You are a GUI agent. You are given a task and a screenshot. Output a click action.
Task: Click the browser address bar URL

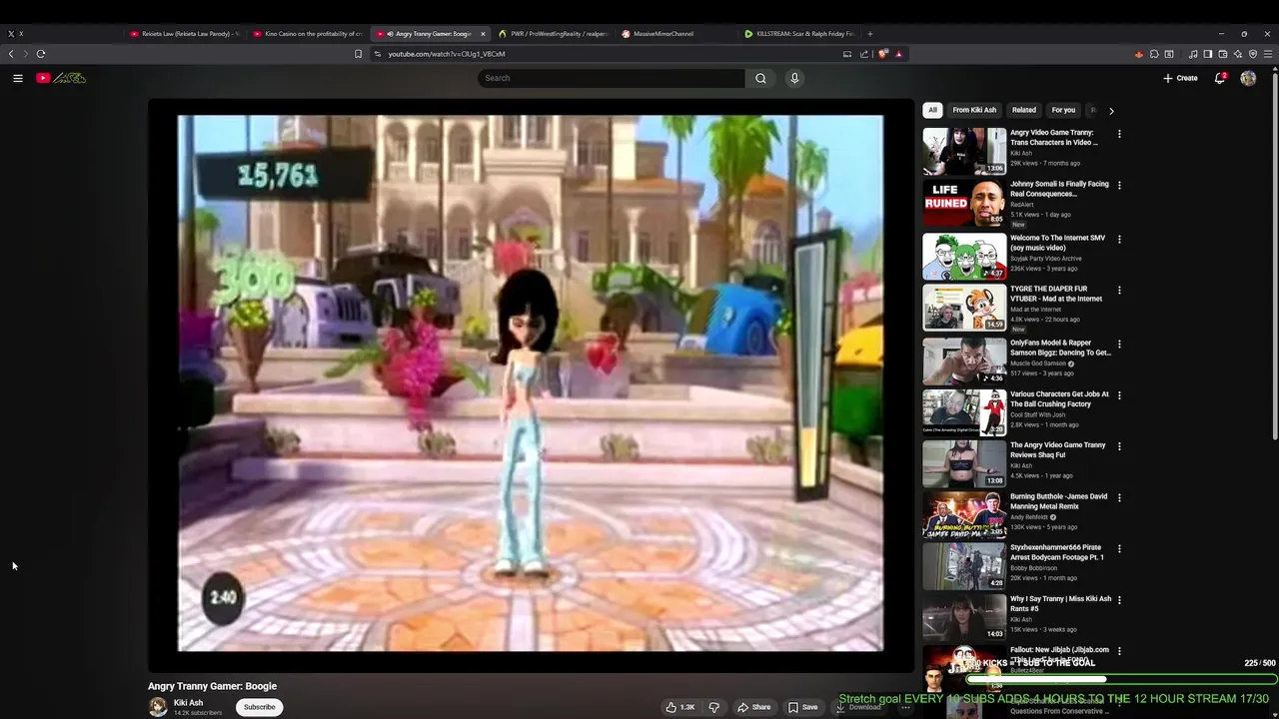coord(447,54)
